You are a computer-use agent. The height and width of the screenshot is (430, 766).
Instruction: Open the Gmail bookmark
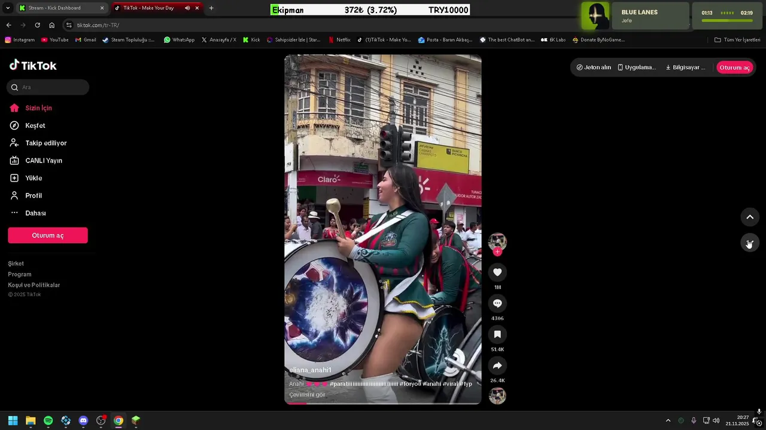86,40
